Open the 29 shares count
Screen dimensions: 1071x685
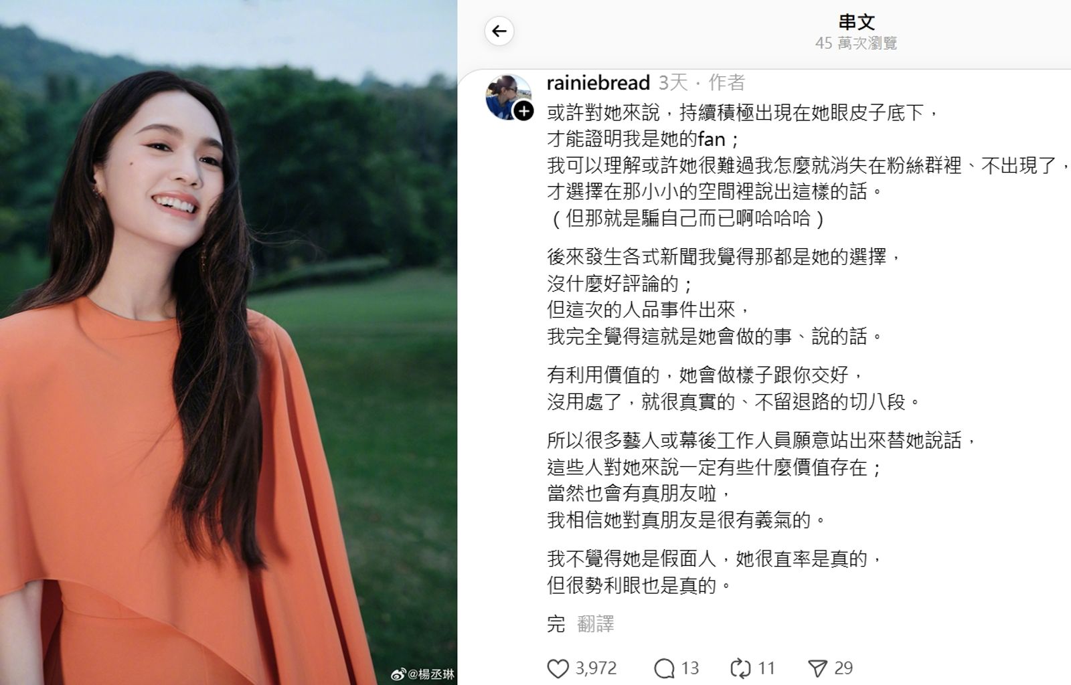(843, 668)
